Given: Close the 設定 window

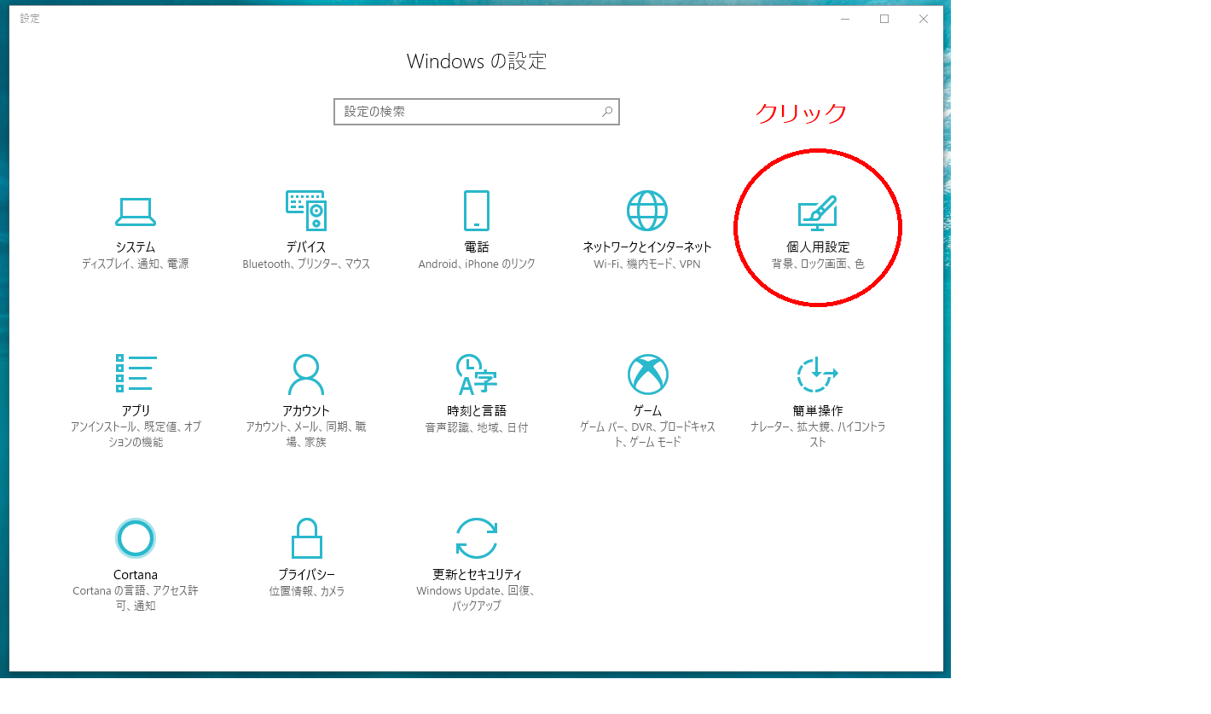Looking at the screenshot, I should click(x=924, y=19).
